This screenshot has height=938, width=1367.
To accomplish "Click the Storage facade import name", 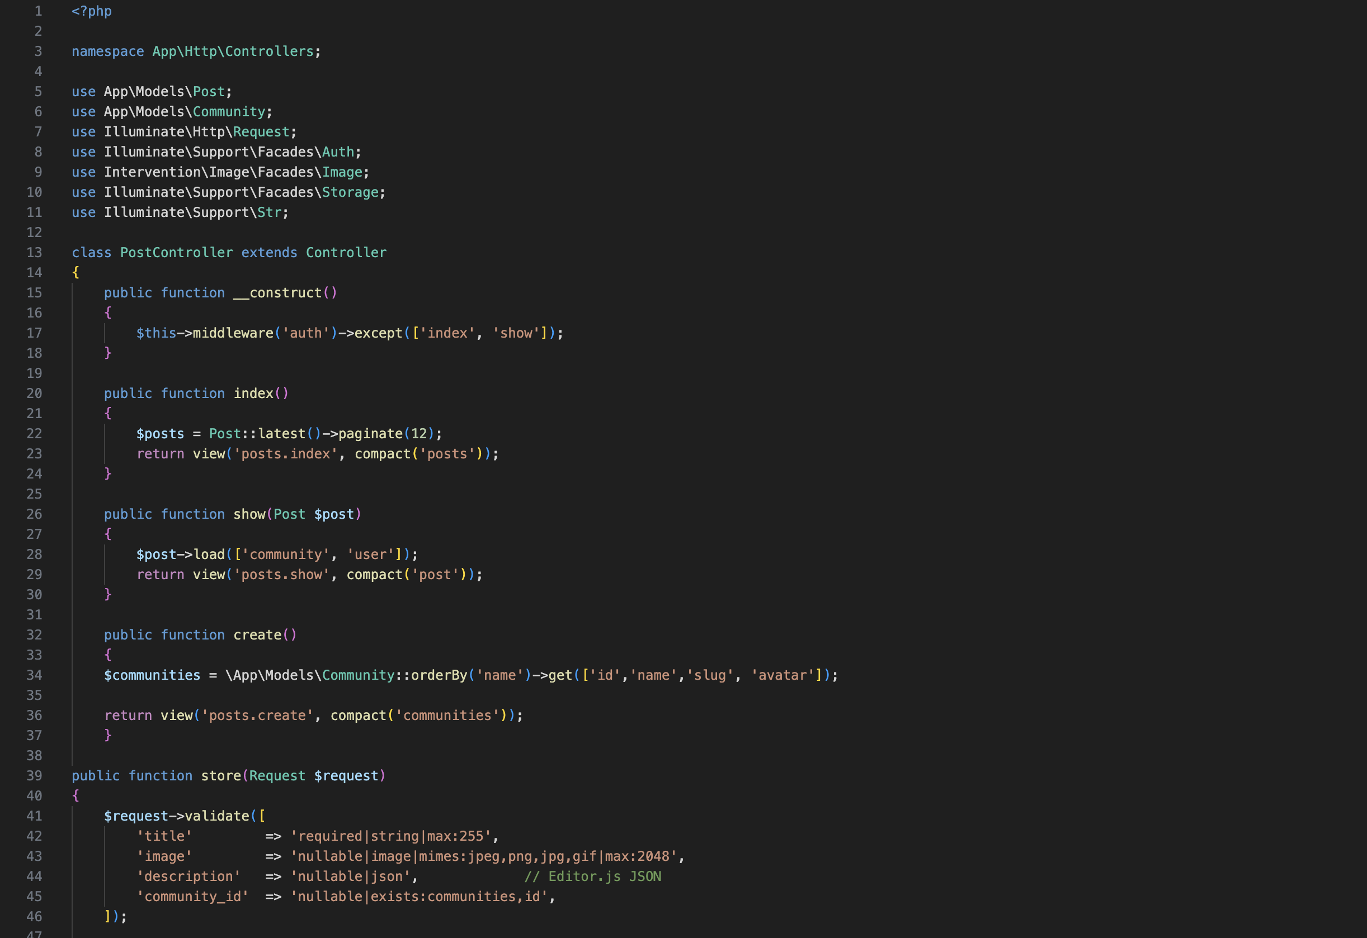I will point(350,192).
